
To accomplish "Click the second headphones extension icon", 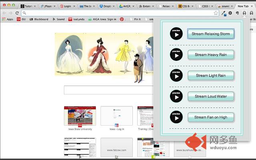I will tap(252, 13).
